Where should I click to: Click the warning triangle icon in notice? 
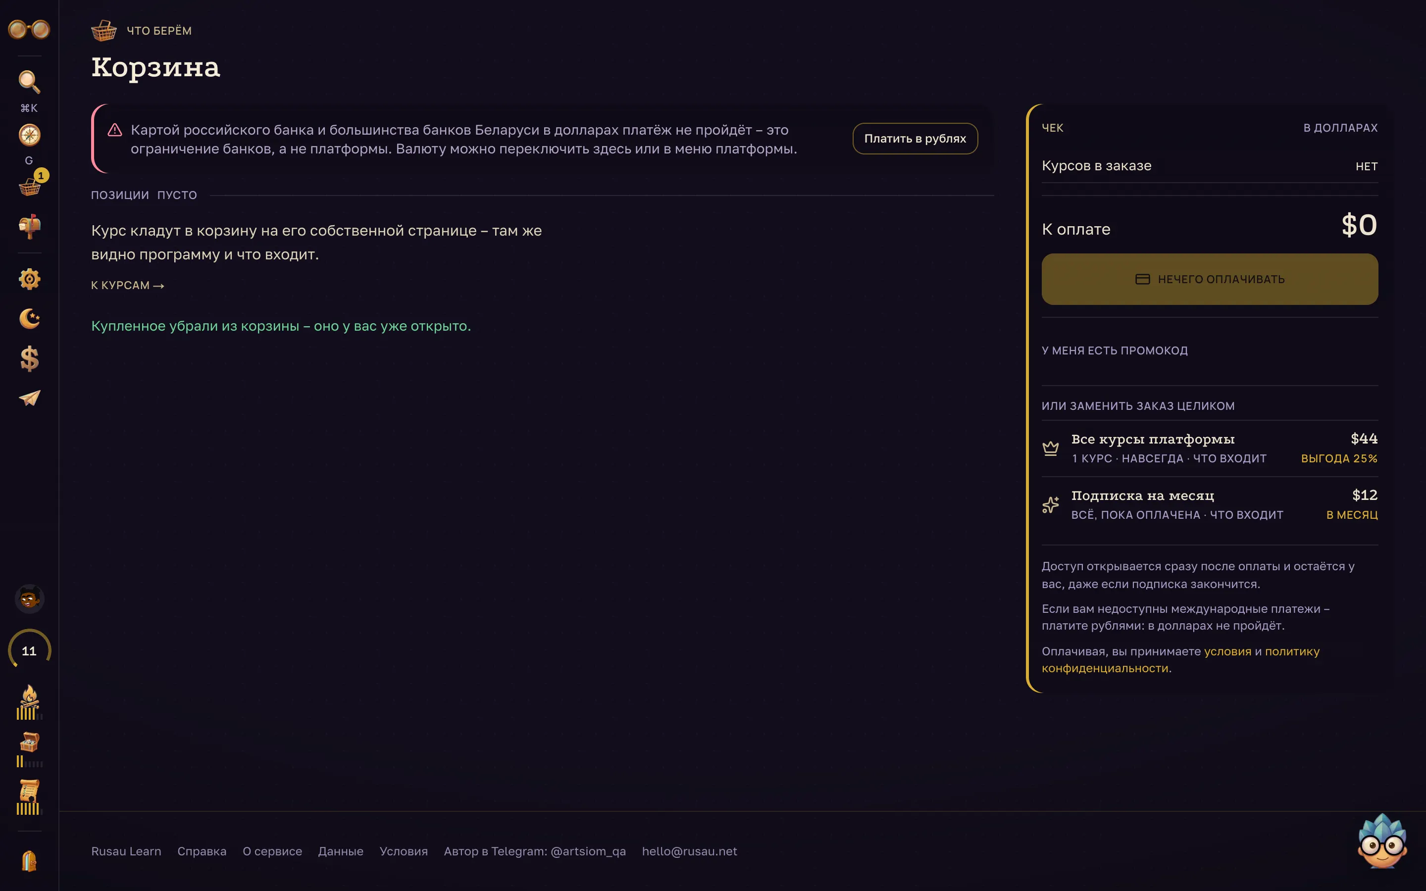[x=115, y=130]
